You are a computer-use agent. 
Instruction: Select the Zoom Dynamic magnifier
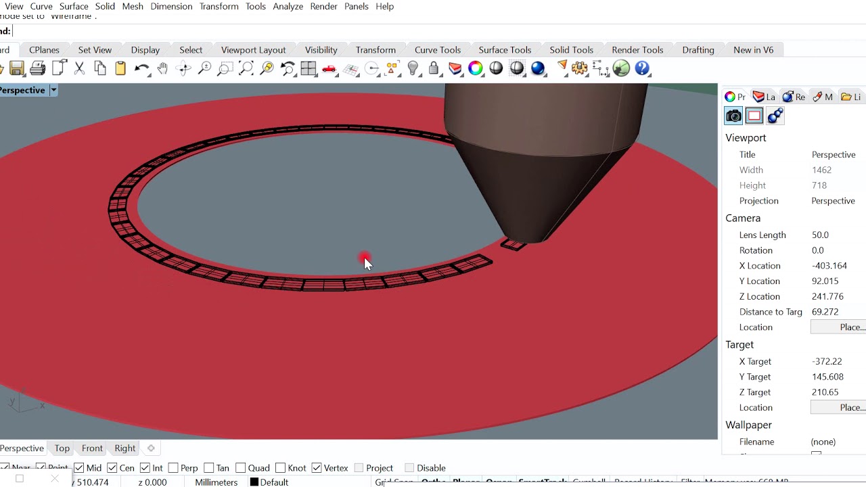tap(204, 68)
